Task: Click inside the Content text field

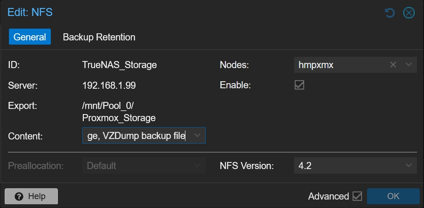Action: point(137,135)
